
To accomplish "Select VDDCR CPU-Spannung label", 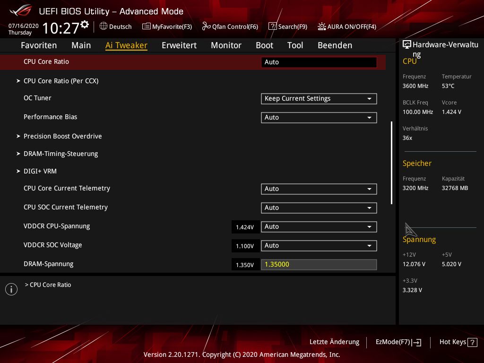I will (x=57, y=226).
